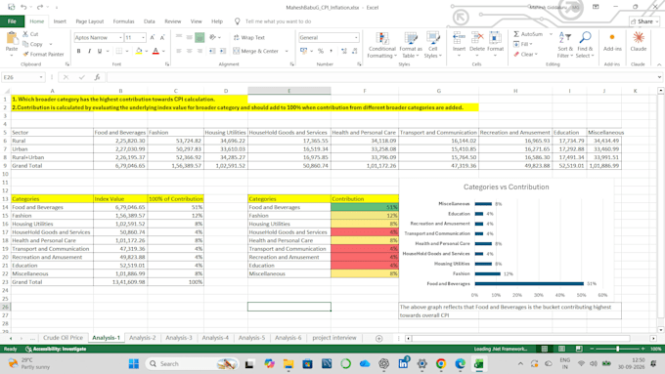Expand the Fill dropdown
Viewport: 665px width, 374px height.
click(531, 44)
